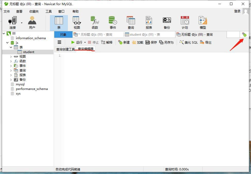The image size is (251, 174).
Task: Click 美化 SQL (Beautify SQL) button
Action: (x=189, y=42)
